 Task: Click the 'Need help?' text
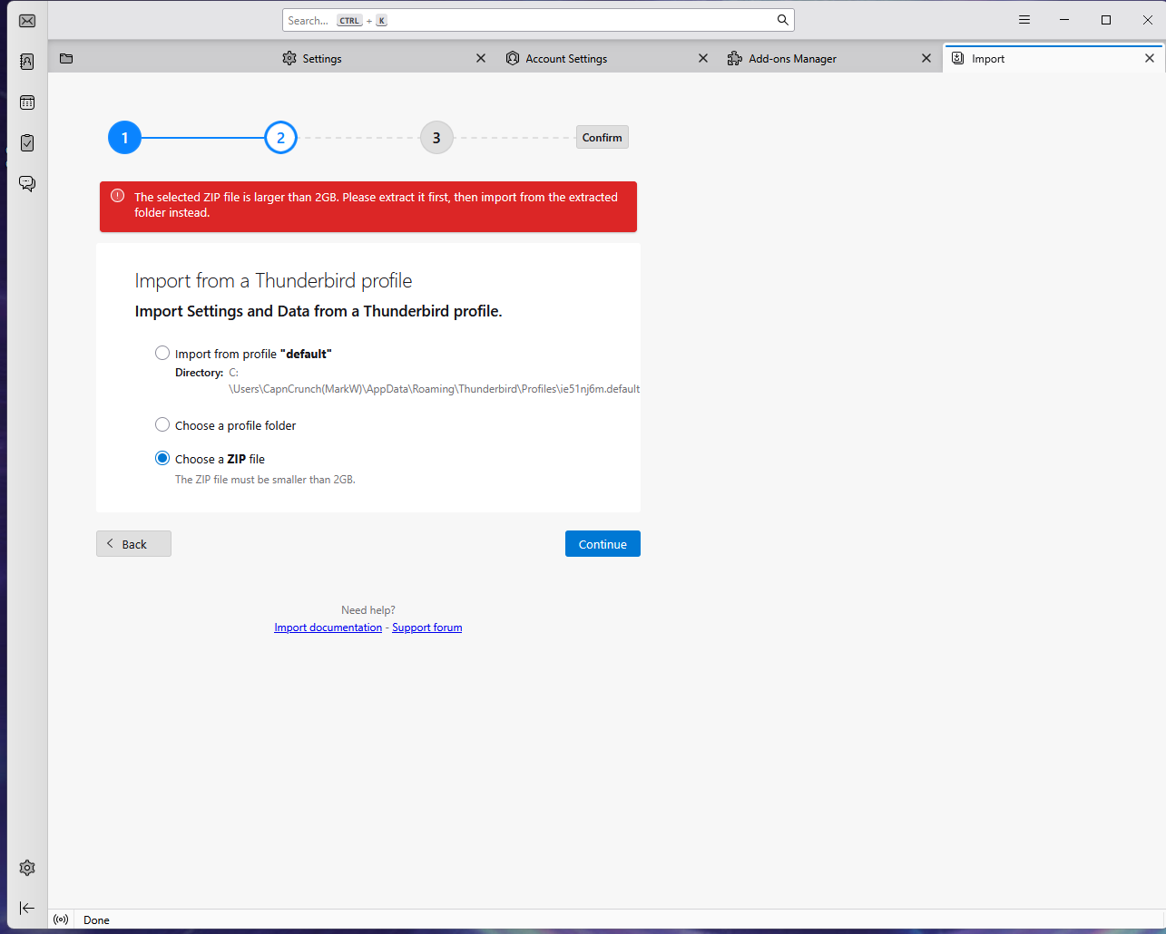click(368, 610)
